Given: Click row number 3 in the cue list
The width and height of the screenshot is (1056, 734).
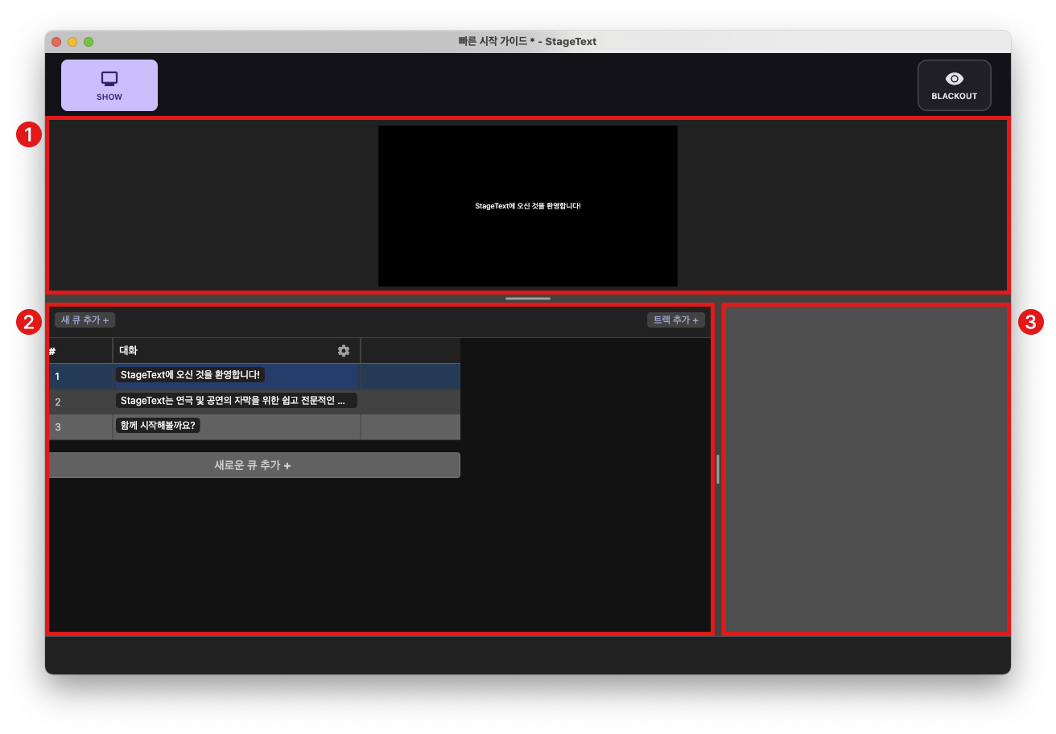Looking at the screenshot, I should pyautogui.click(x=57, y=427).
